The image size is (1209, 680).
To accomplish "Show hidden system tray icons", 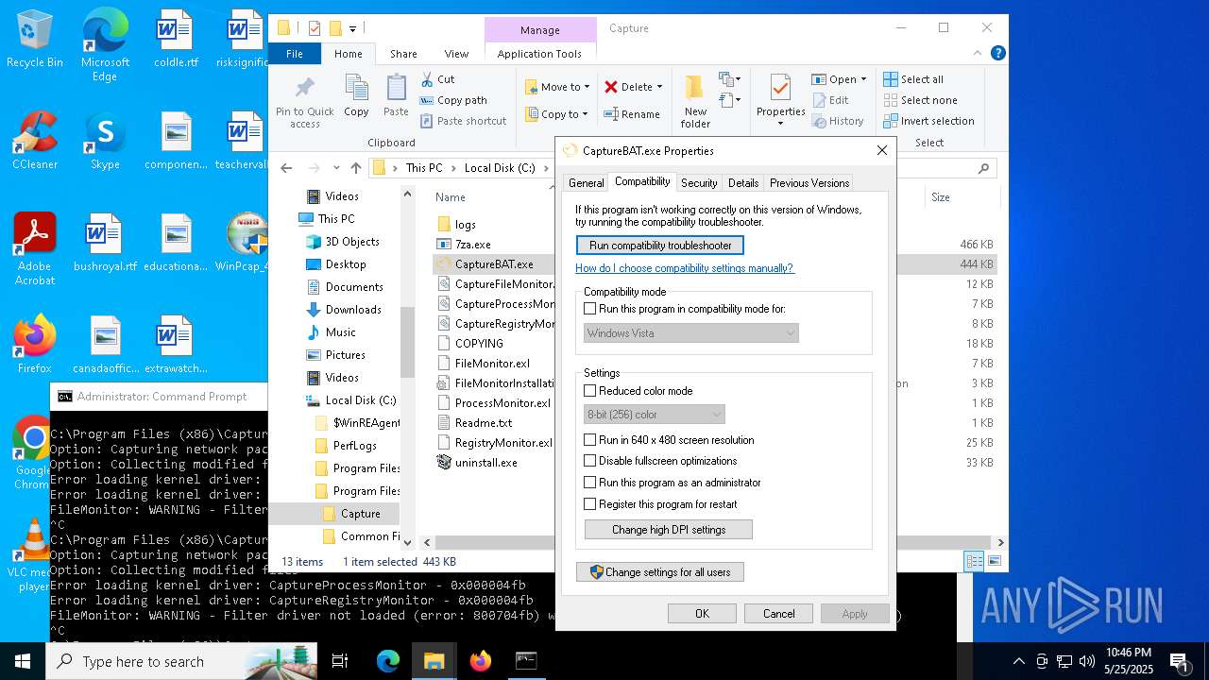I will coord(1018,661).
